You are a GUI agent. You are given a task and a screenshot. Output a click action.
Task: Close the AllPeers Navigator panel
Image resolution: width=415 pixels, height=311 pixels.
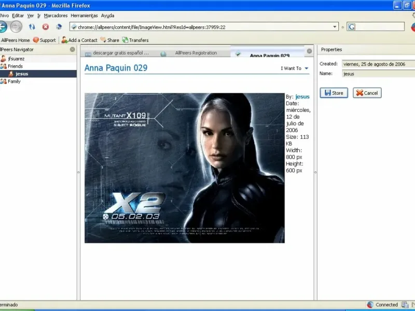point(72,49)
